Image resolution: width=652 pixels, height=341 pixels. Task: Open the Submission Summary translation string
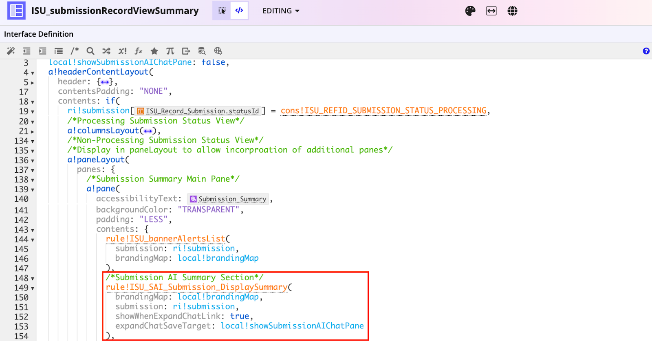pos(228,199)
